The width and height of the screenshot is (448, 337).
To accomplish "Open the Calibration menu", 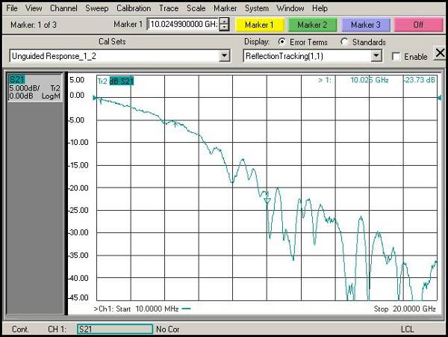I will pos(134,7).
